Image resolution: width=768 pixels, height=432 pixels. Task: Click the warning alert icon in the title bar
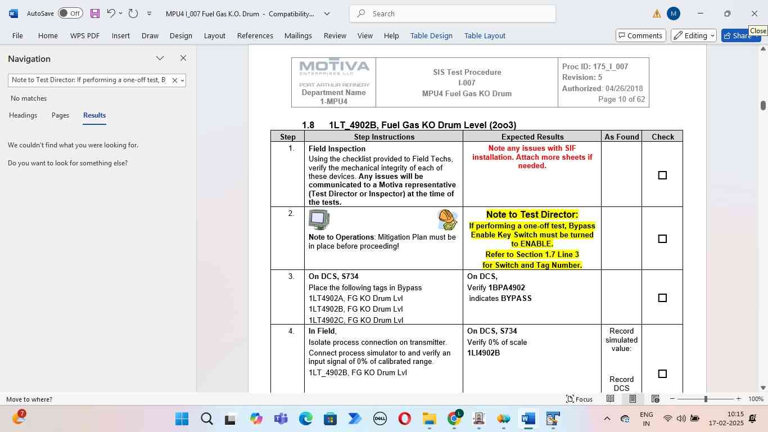click(x=657, y=13)
